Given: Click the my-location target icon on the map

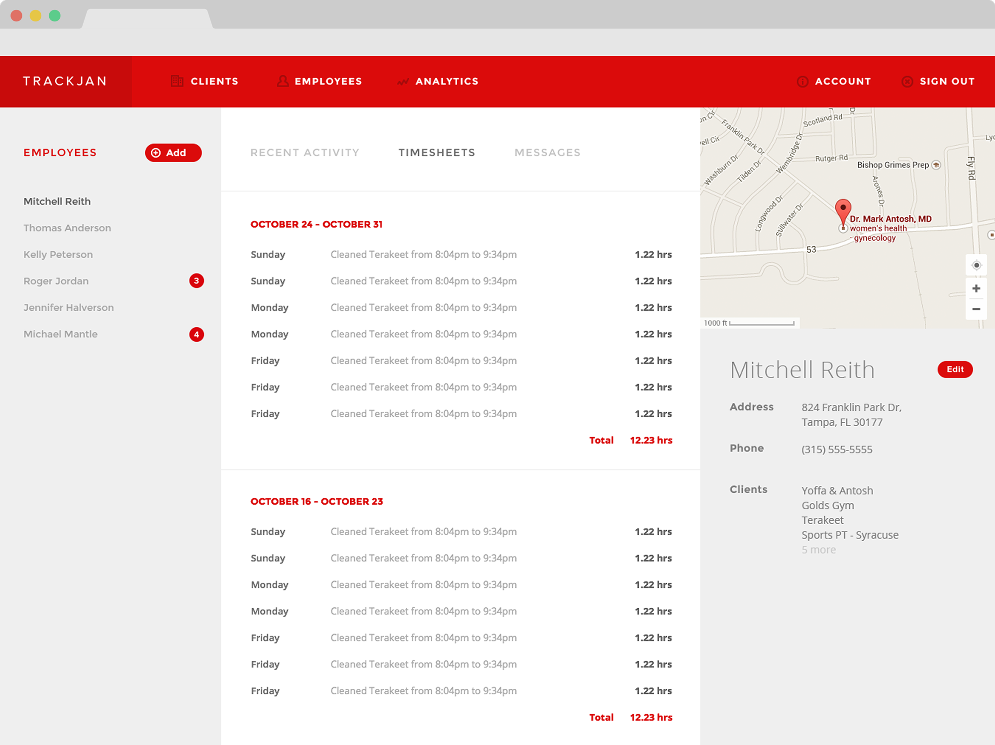Looking at the screenshot, I should [x=976, y=265].
